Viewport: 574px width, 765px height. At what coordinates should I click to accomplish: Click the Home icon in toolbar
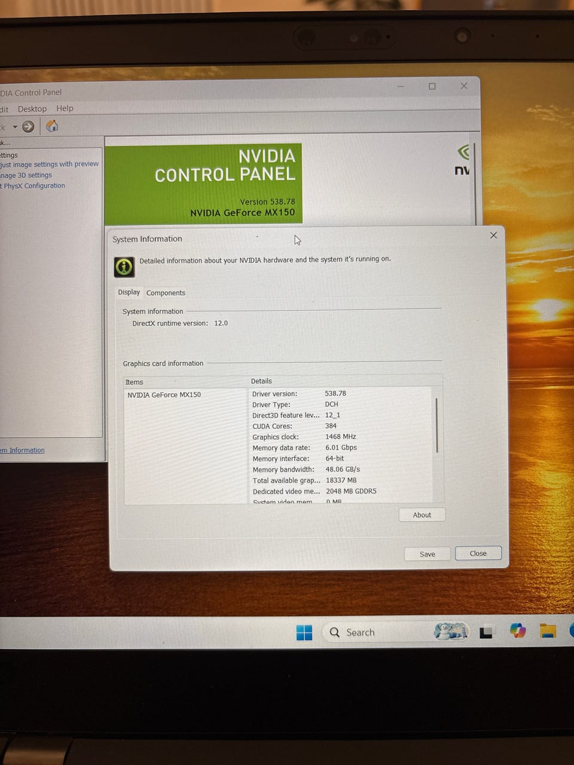52,126
